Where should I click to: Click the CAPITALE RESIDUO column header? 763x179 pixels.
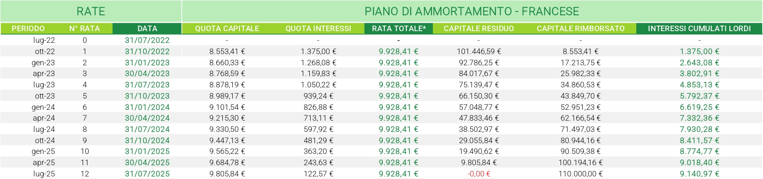coord(479,29)
